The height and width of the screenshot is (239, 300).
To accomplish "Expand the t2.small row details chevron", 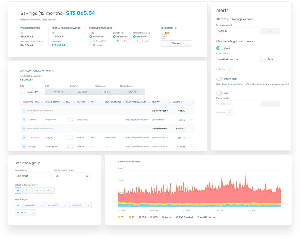I will point(192,119).
